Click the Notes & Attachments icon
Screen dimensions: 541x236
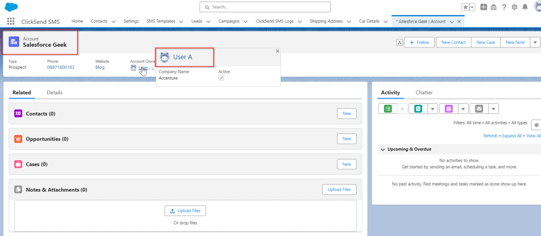click(18, 190)
